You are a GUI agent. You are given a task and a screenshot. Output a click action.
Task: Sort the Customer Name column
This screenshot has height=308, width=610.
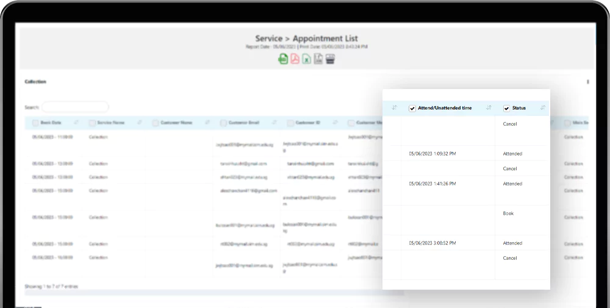pos(208,123)
